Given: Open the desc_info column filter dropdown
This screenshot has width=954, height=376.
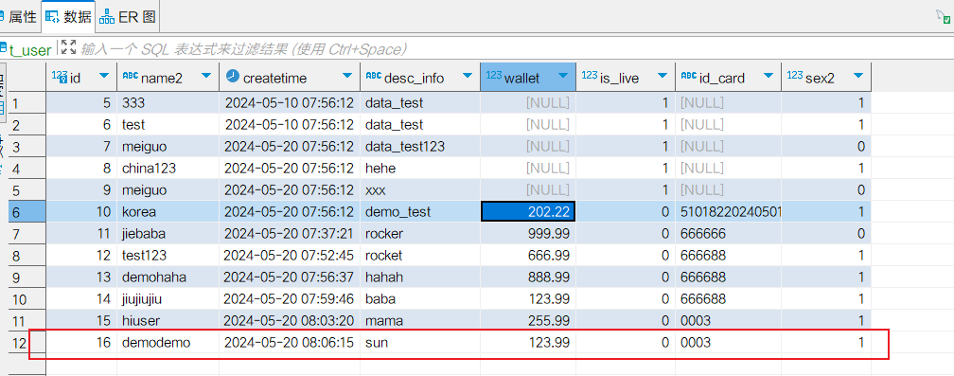Looking at the screenshot, I should coord(468,76).
